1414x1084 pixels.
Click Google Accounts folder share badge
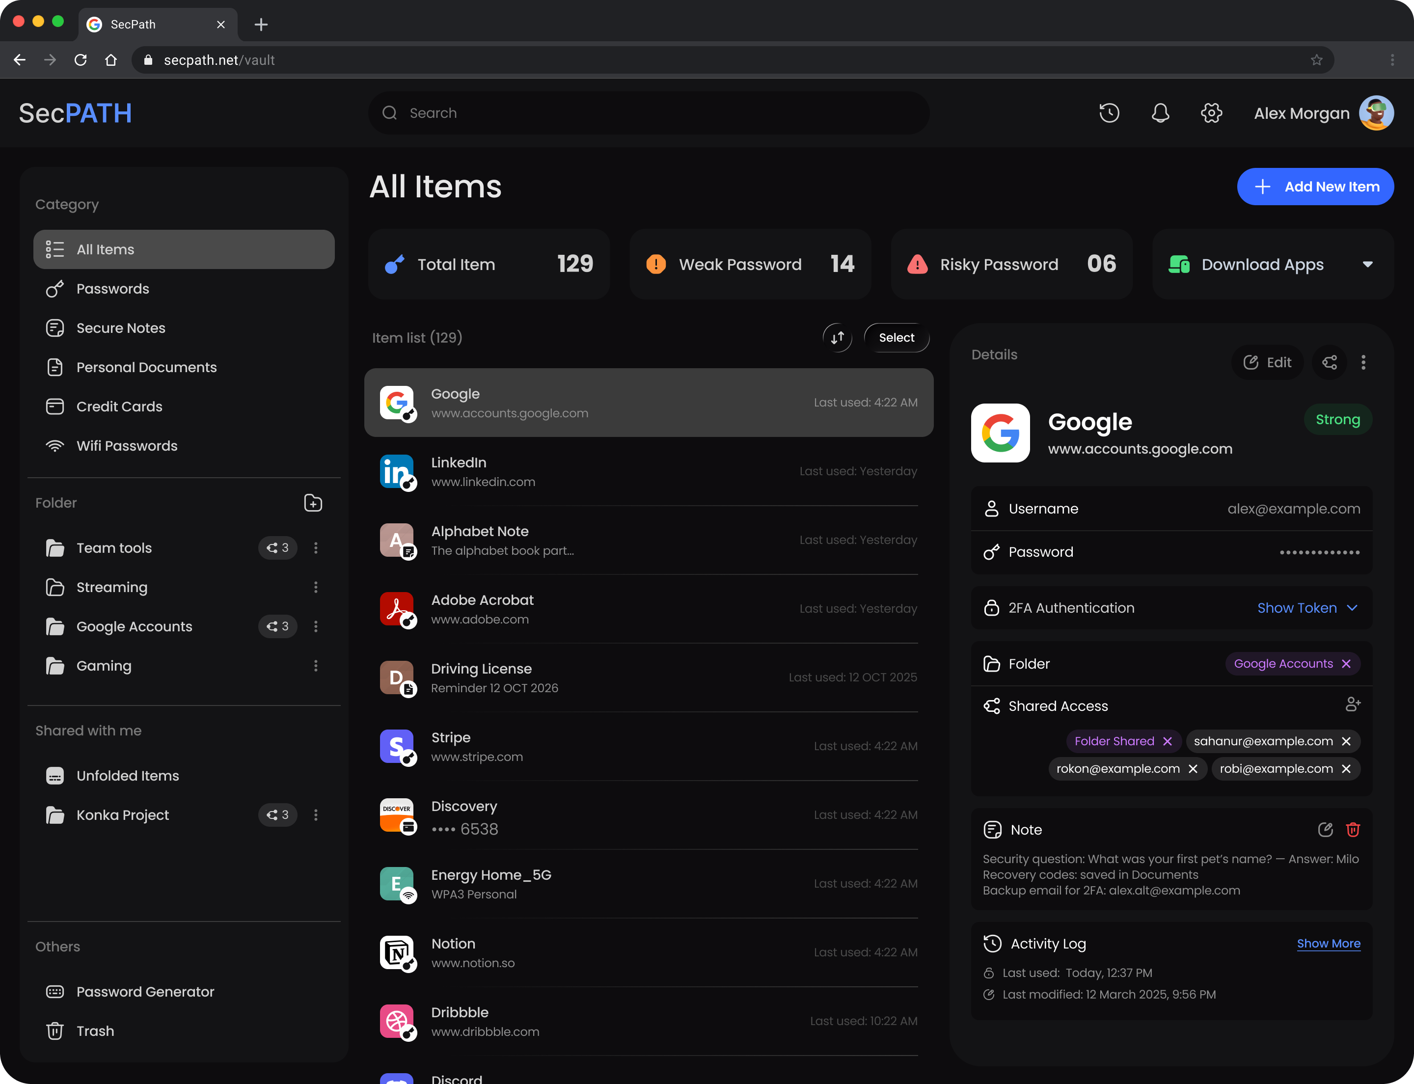(277, 626)
